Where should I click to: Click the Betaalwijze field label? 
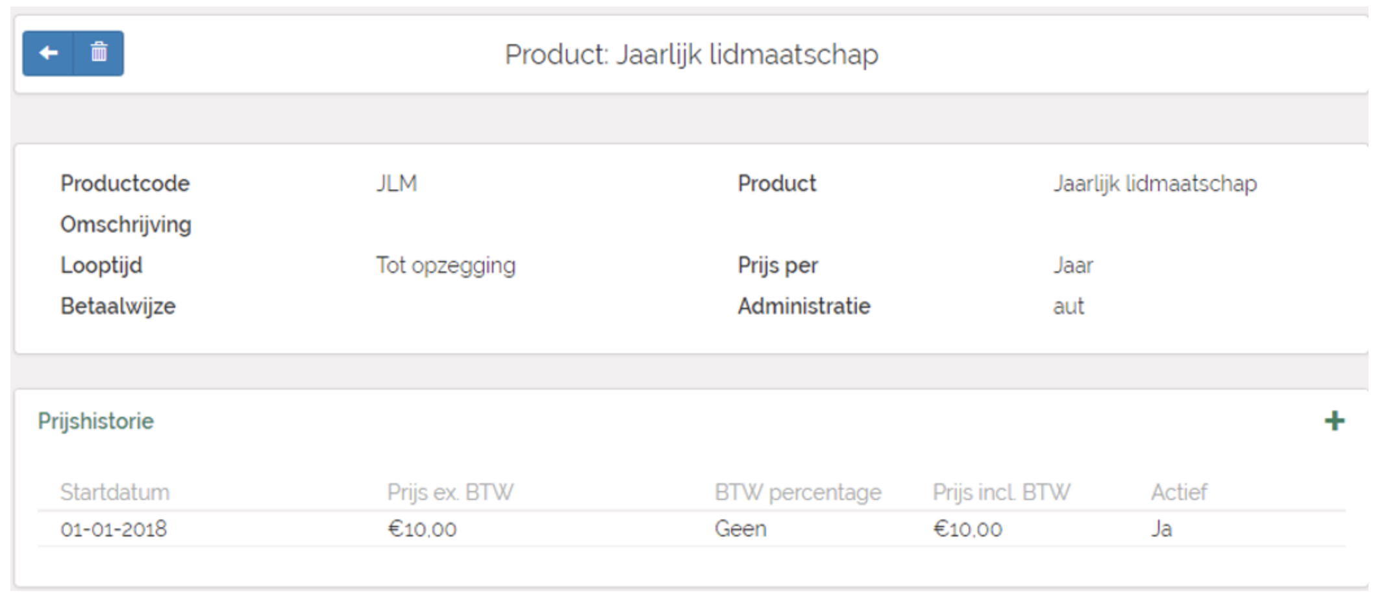tap(118, 306)
